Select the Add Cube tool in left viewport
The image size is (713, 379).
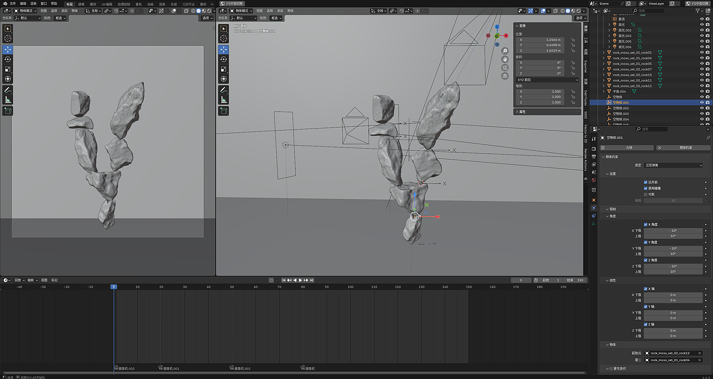(x=8, y=111)
